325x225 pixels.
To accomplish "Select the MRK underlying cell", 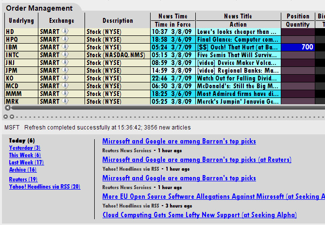I will (x=21, y=101).
